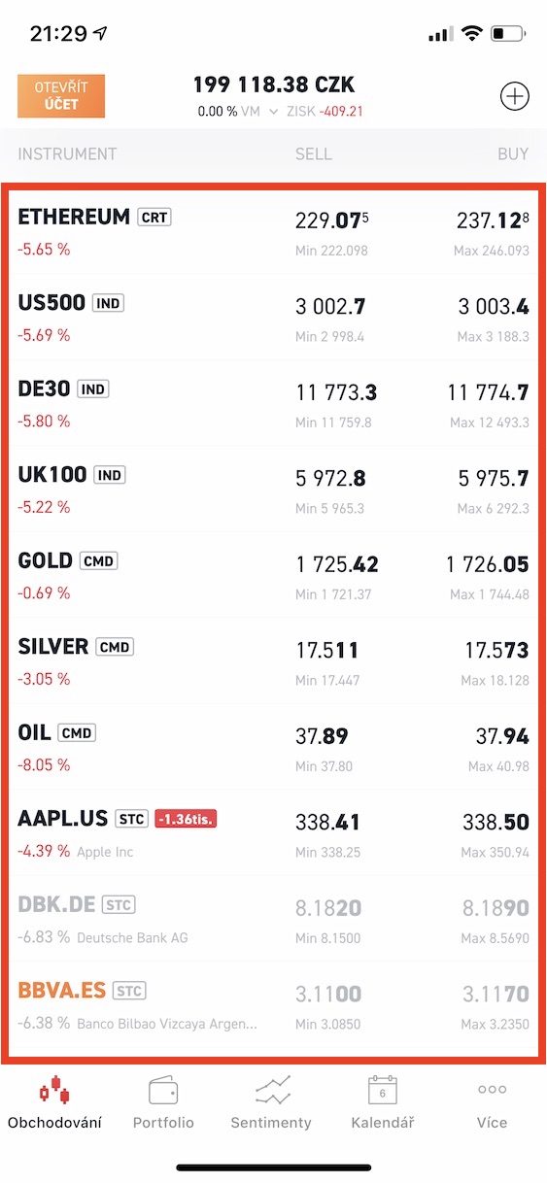Screen dimensions: 547x1183
Task: Open the Více three-dots menu
Action: tap(492, 1102)
